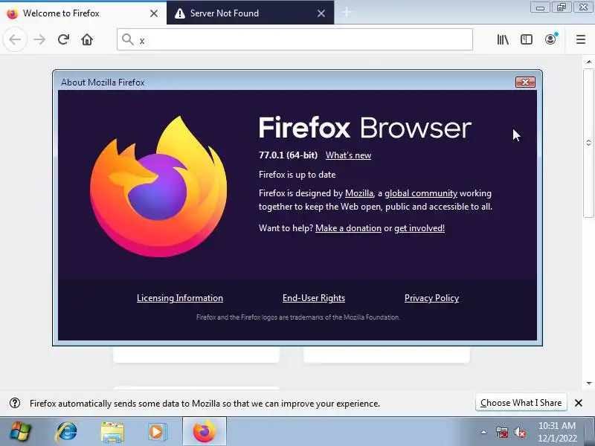This screenshot has width=595, height=446.
Task: Click the Choose What I Share button
Action: 521,403
